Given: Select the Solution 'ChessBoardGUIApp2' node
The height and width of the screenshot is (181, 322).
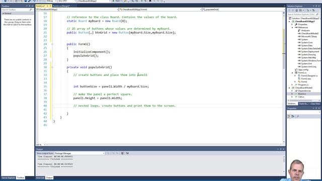Looking at the screenshot, I should [305, 18].
